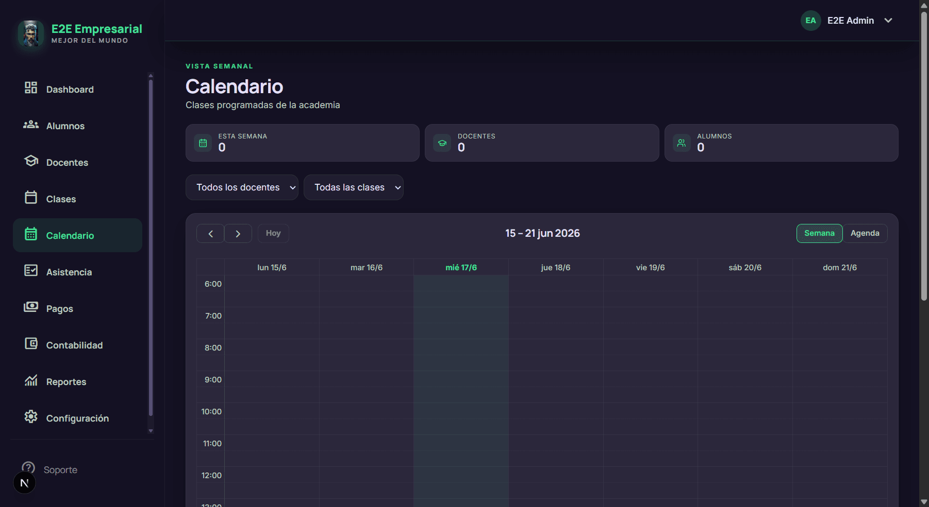Viewport: 929px width, 507px height.
Task: Click the Asistencia checklist icon
Action: click(31, 270)
